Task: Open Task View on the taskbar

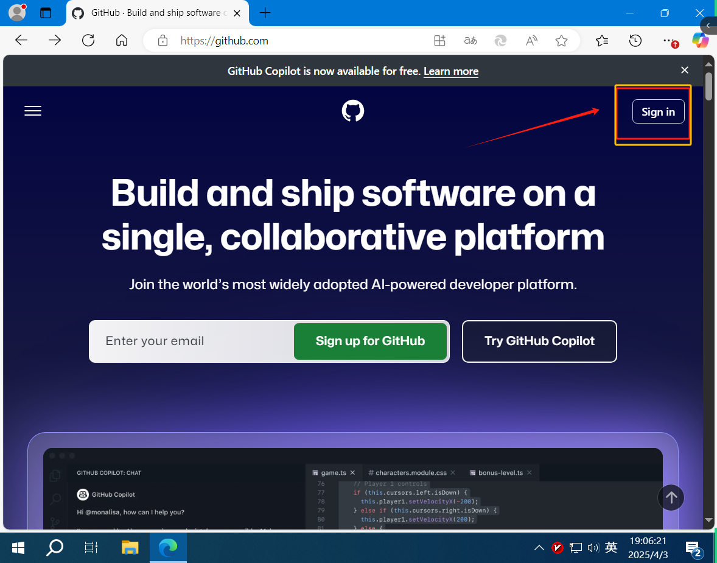Action: click(x=91, y=548)
